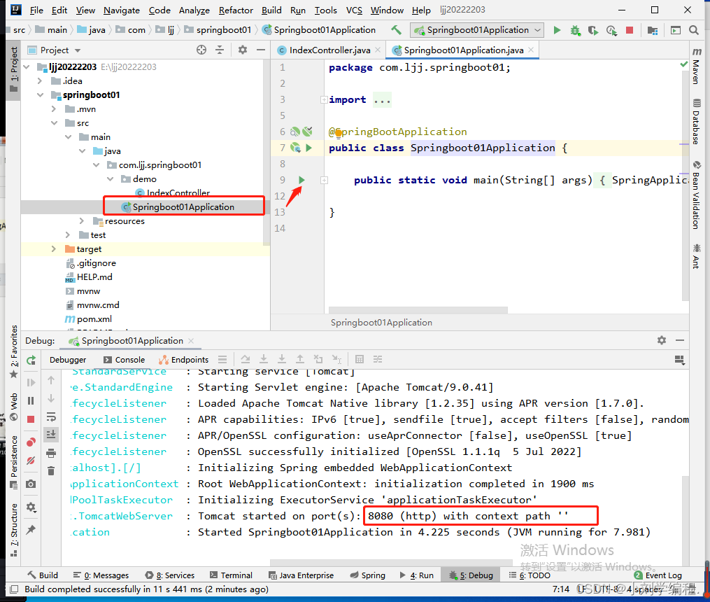Toggle scroll to end in console
The image size is (710, 602).
click(x=51, y=435)
